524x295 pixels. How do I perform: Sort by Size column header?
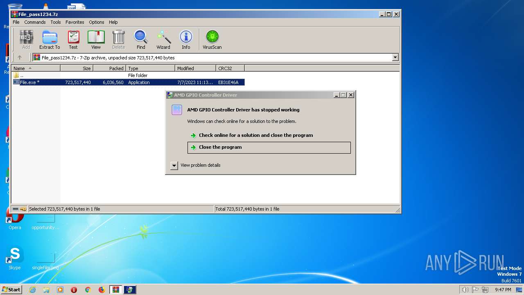(77, 68)
